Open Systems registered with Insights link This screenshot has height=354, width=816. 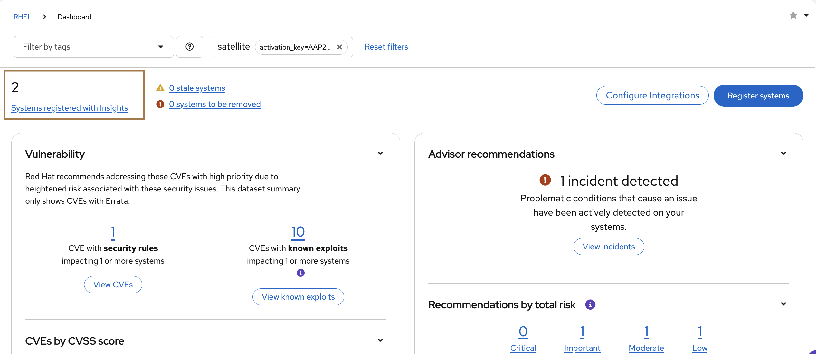click(x=70, y=108)
